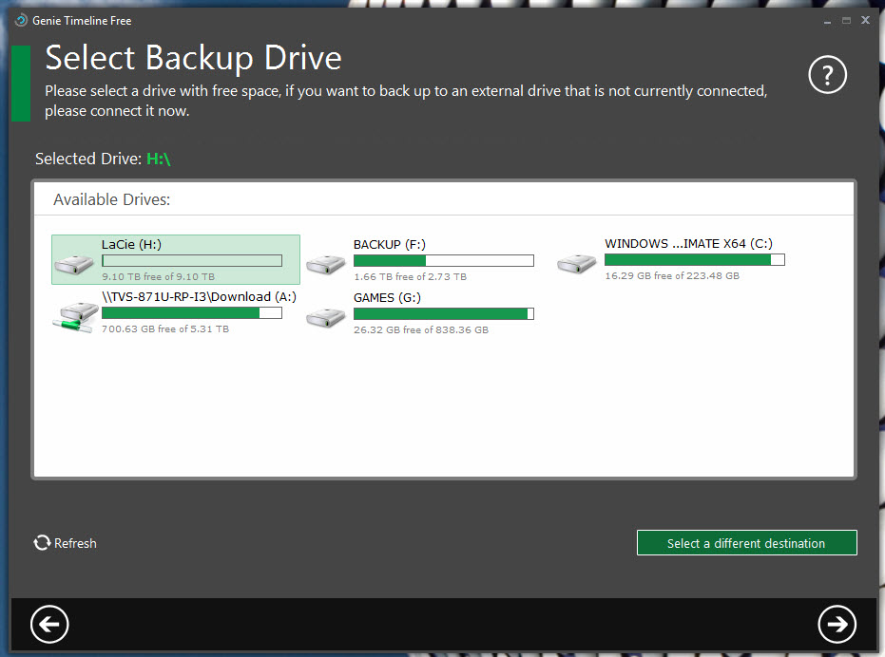
Task: Click the Refresh label
Action: coord(76,543)
